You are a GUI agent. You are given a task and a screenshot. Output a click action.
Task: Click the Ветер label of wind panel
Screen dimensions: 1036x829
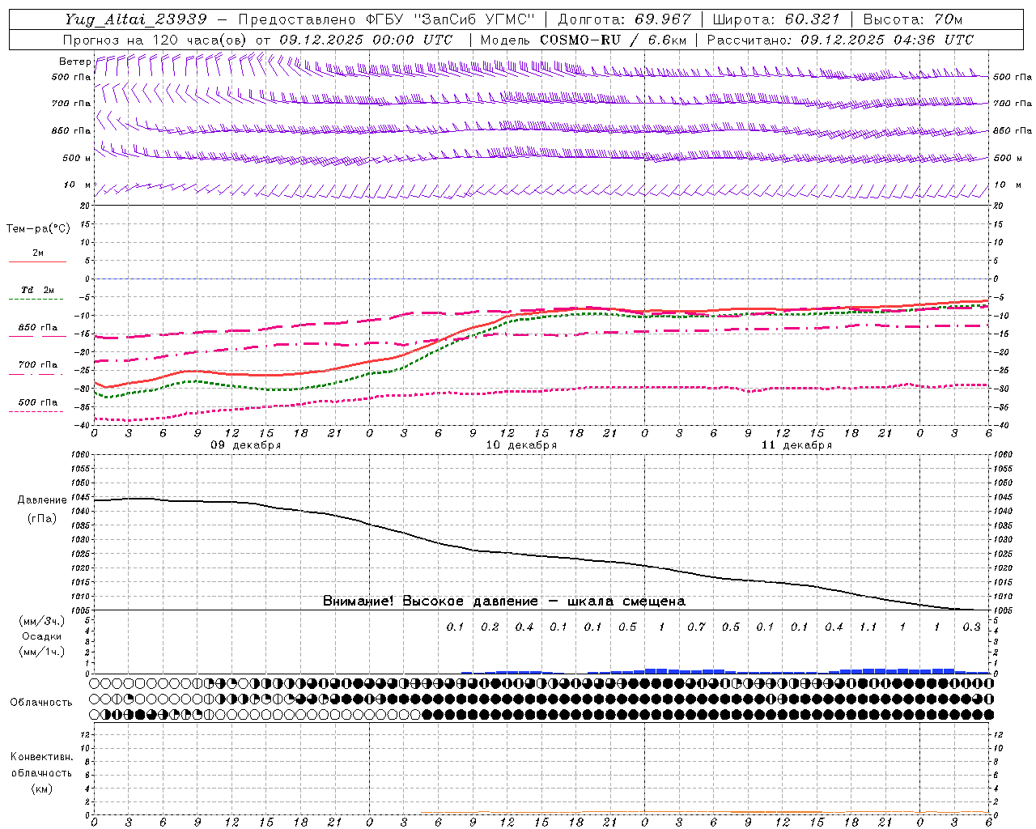[x=74, y=62]
